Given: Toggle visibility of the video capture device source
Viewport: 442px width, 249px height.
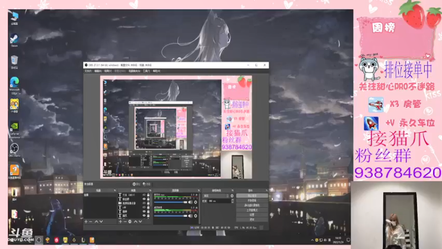Looking at the screenshot, I should pos(144,203).
